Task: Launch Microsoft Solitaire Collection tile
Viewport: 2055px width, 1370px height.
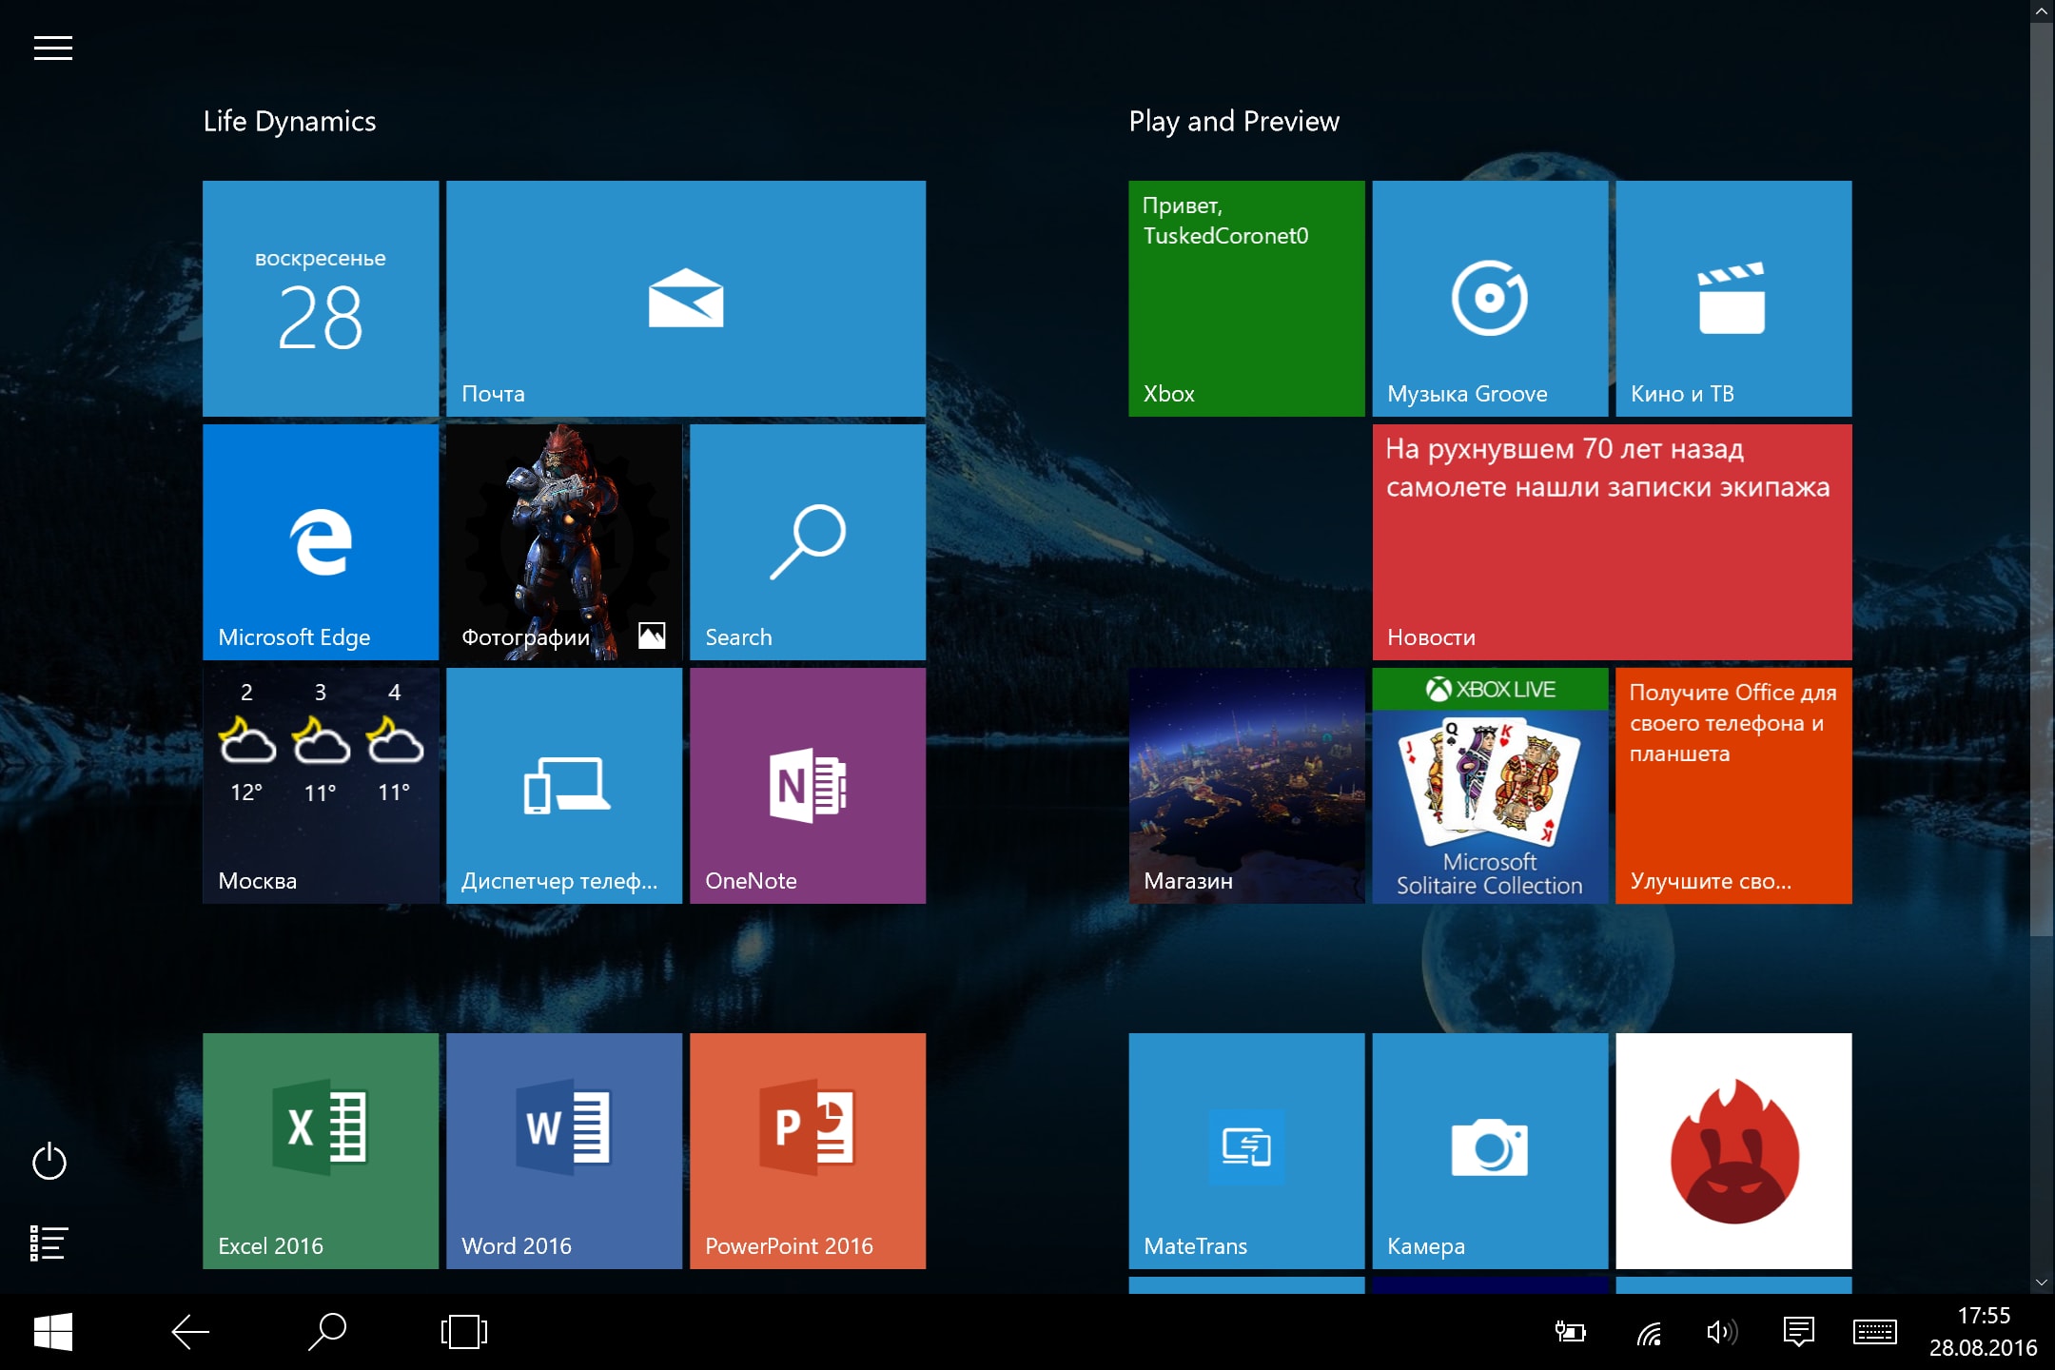Action: pos(1490,786)
